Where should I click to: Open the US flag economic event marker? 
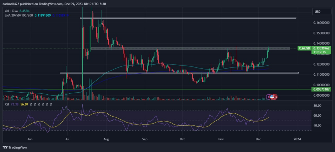pyautogui.click(x=272, y=97)
